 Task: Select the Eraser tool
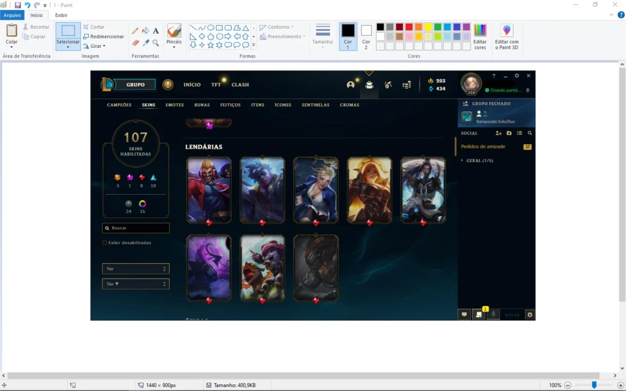coord(135,43)
